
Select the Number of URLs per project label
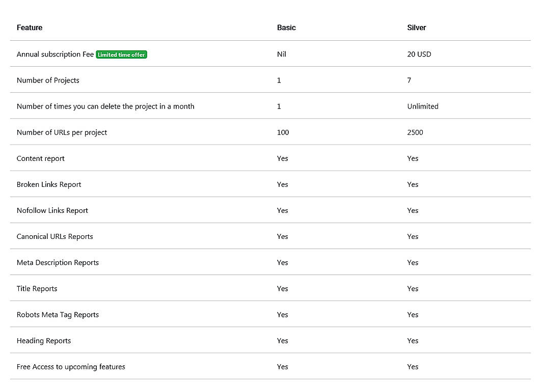coord(62,132)
